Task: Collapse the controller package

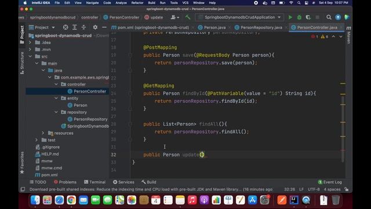Action: (56, 84)
